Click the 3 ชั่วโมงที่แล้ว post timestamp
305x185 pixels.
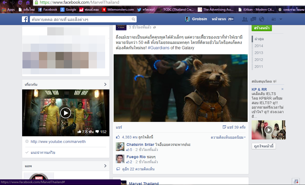pyautogui.click(x=140, y=27)
